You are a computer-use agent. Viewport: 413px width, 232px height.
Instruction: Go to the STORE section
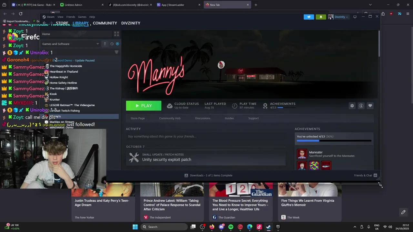[62, 23]
